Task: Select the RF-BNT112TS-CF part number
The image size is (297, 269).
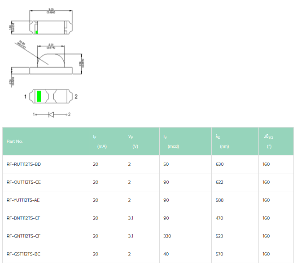Action: click(24, 218)
